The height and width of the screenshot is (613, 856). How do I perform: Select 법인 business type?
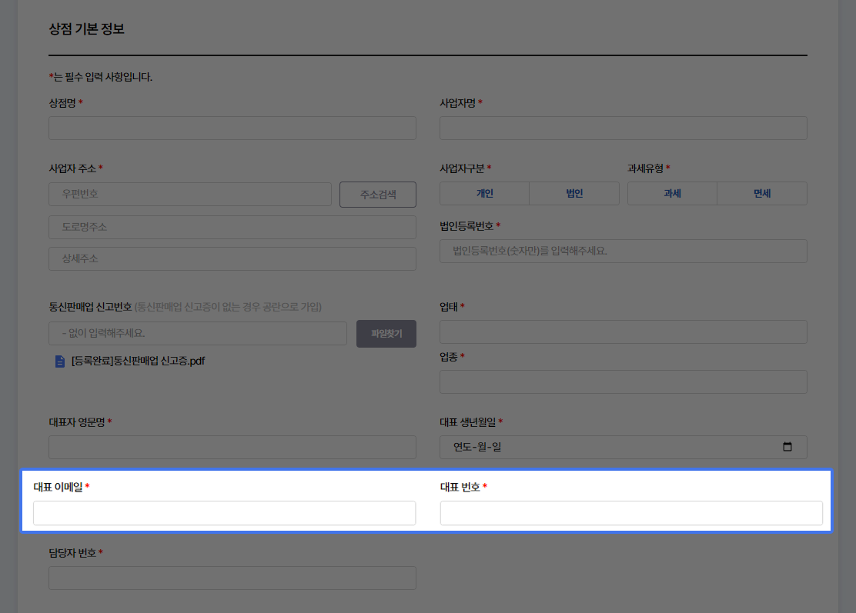point(574,194)
